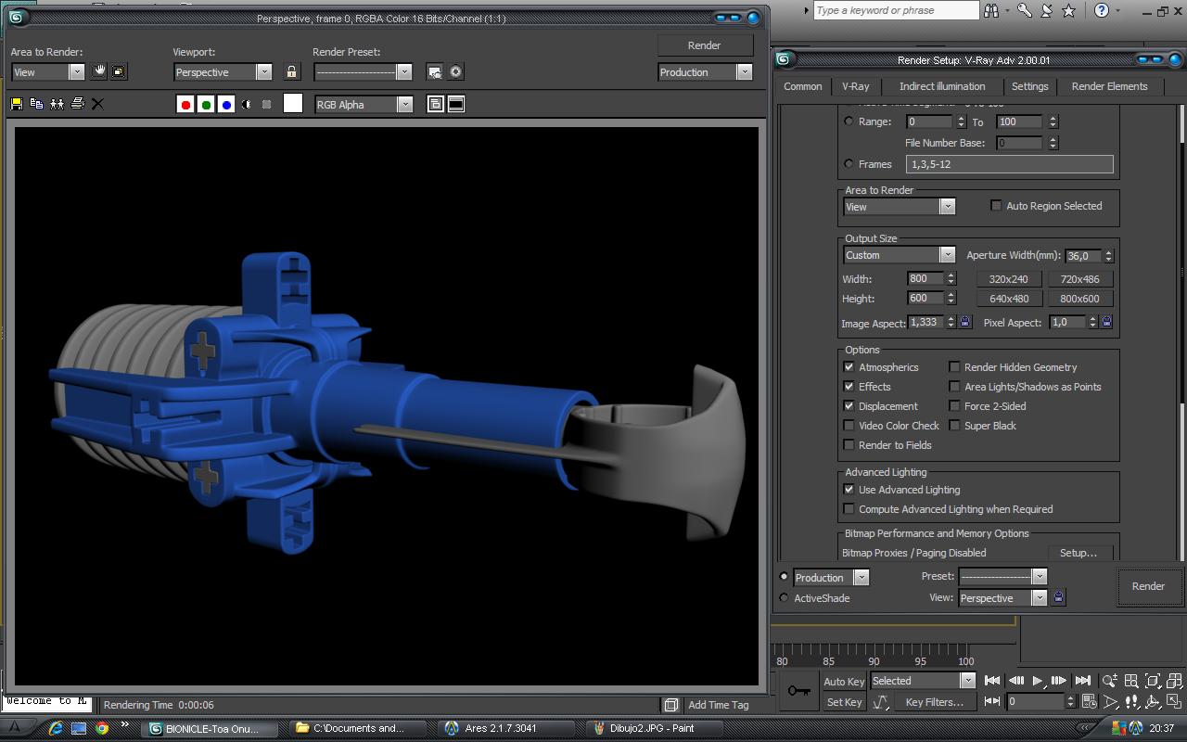Enable the Force 2-Sided checkbox
This screenshot has width=1187, height=742.
point(954,406)
